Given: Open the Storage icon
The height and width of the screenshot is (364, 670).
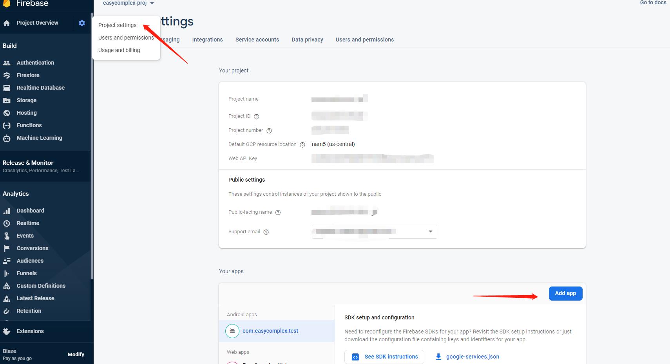Looking at the screenshot, I should coord(7,100).
